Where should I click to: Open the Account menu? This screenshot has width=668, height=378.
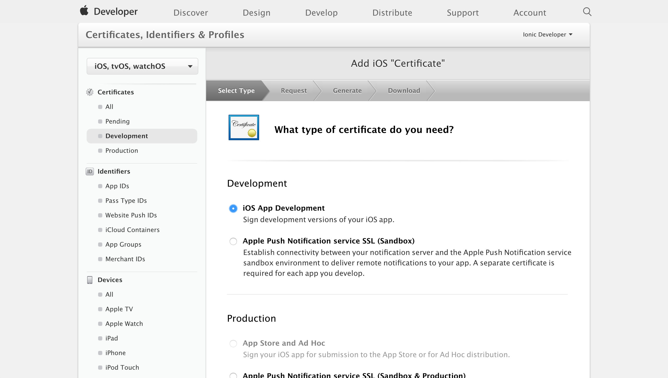[529, 13]
